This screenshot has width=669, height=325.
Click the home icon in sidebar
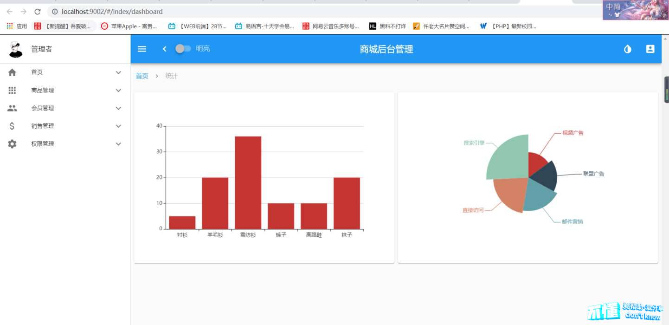12,72
